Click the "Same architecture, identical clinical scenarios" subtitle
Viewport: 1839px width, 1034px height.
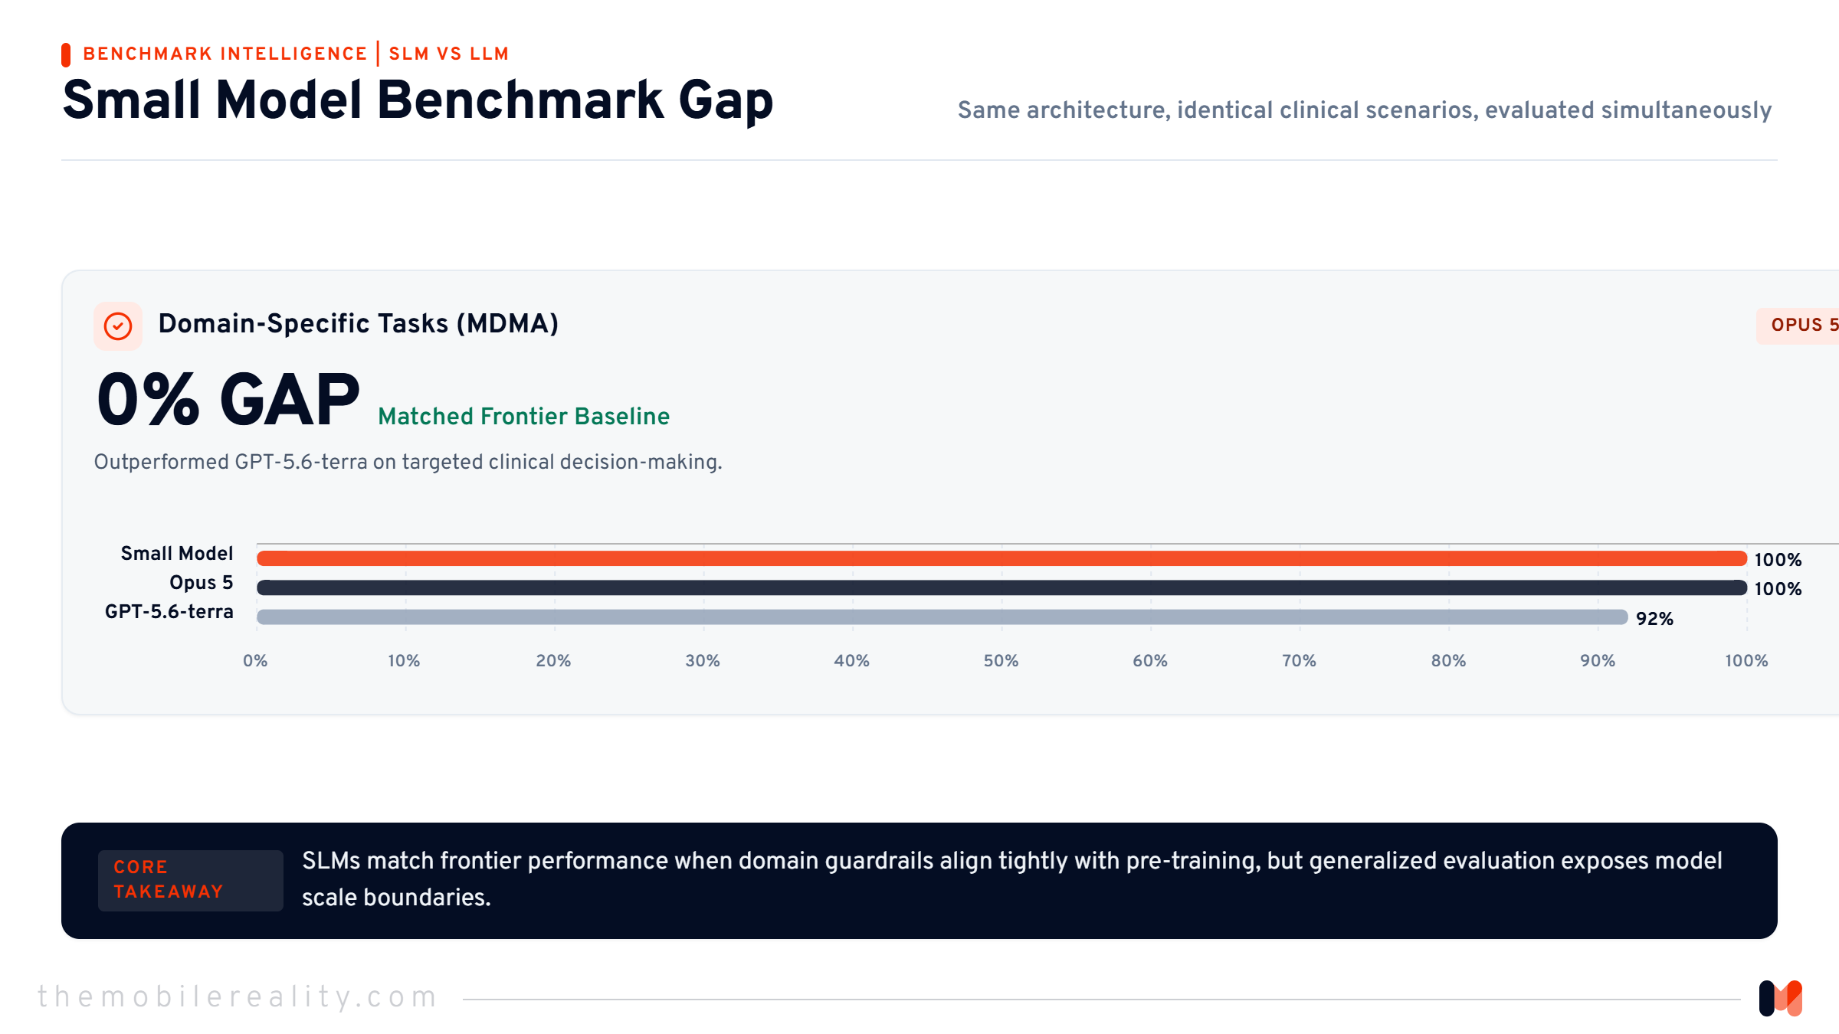point(1365,110)
